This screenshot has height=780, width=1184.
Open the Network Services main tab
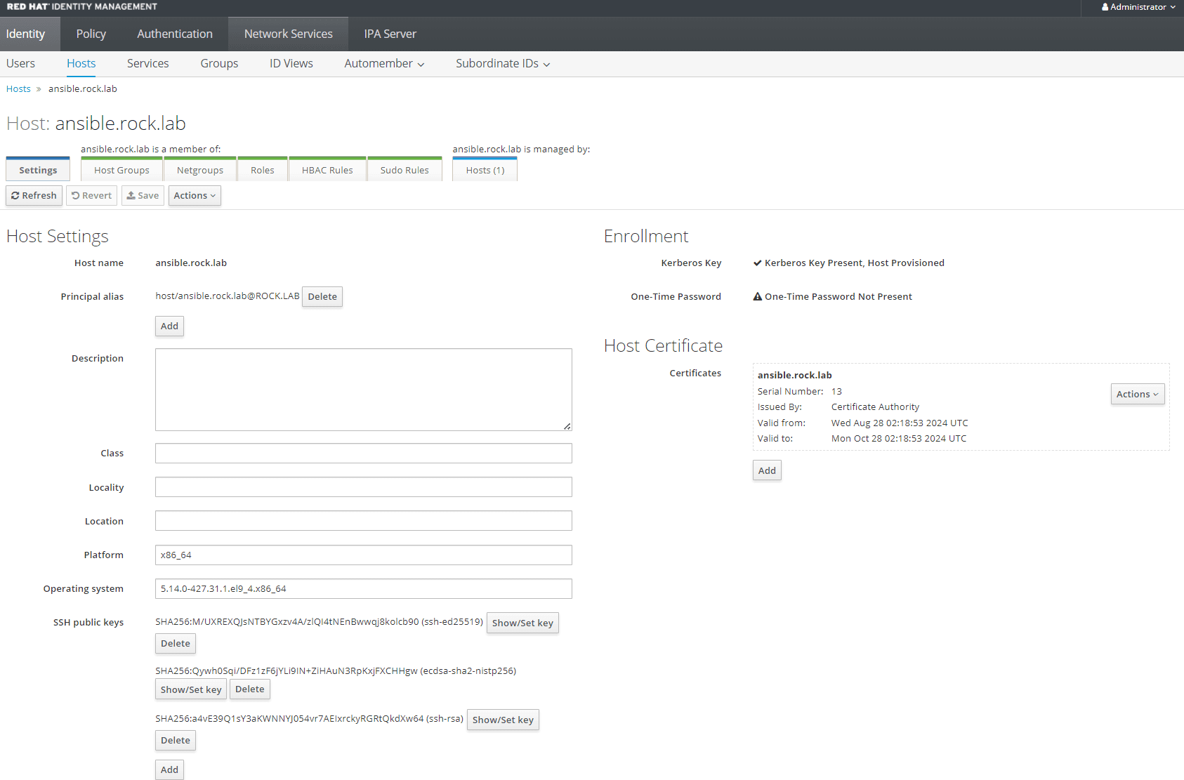point(289,34)
